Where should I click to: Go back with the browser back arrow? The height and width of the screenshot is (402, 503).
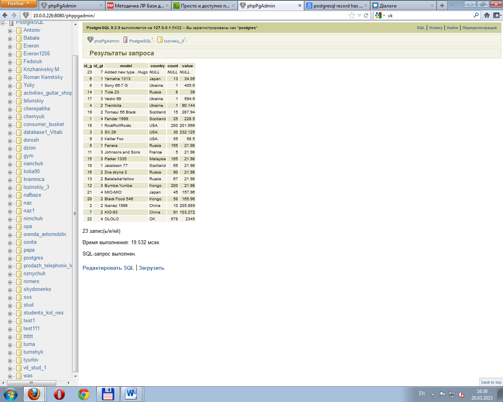click(x=5, y=15)
